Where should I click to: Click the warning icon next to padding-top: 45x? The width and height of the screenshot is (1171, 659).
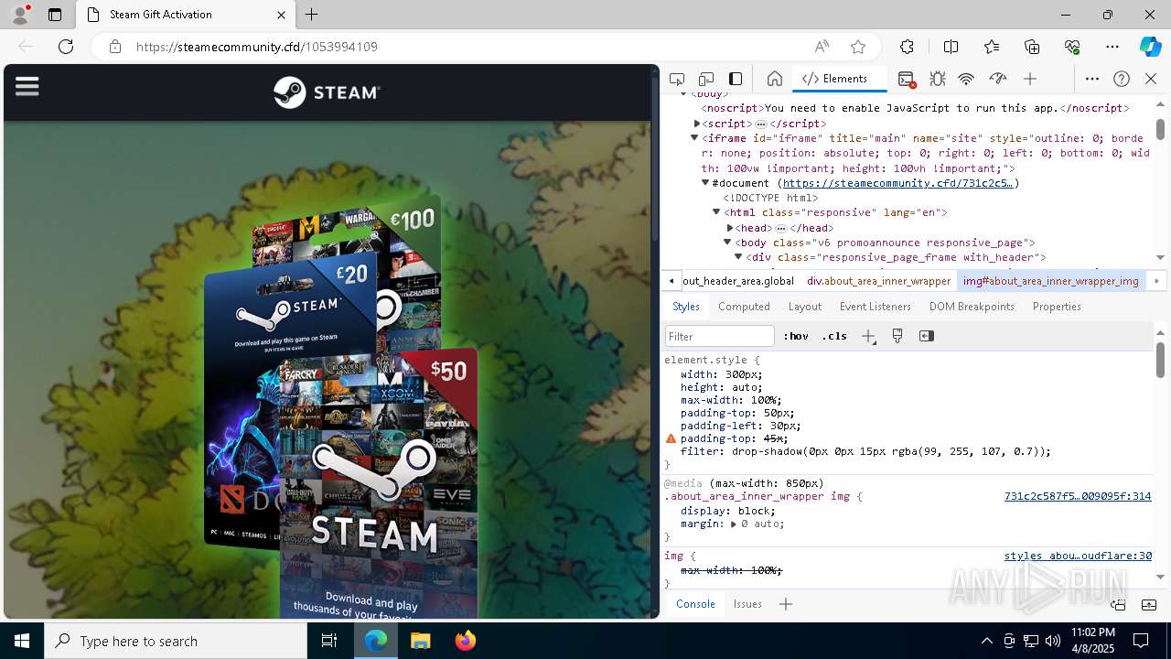pyautogui.click(x=671, y=439)
